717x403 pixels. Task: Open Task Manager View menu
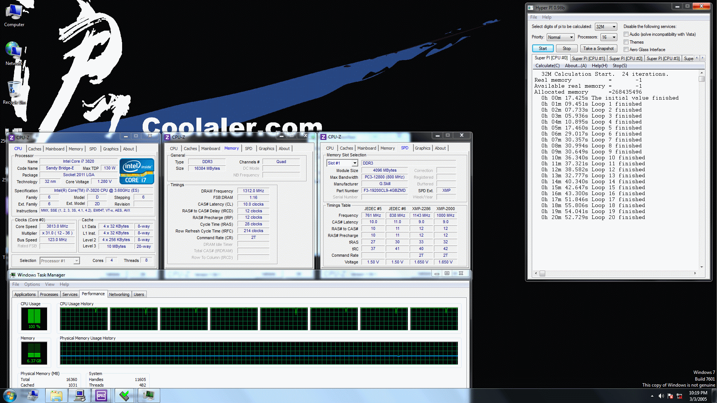(x=50, y=284)
